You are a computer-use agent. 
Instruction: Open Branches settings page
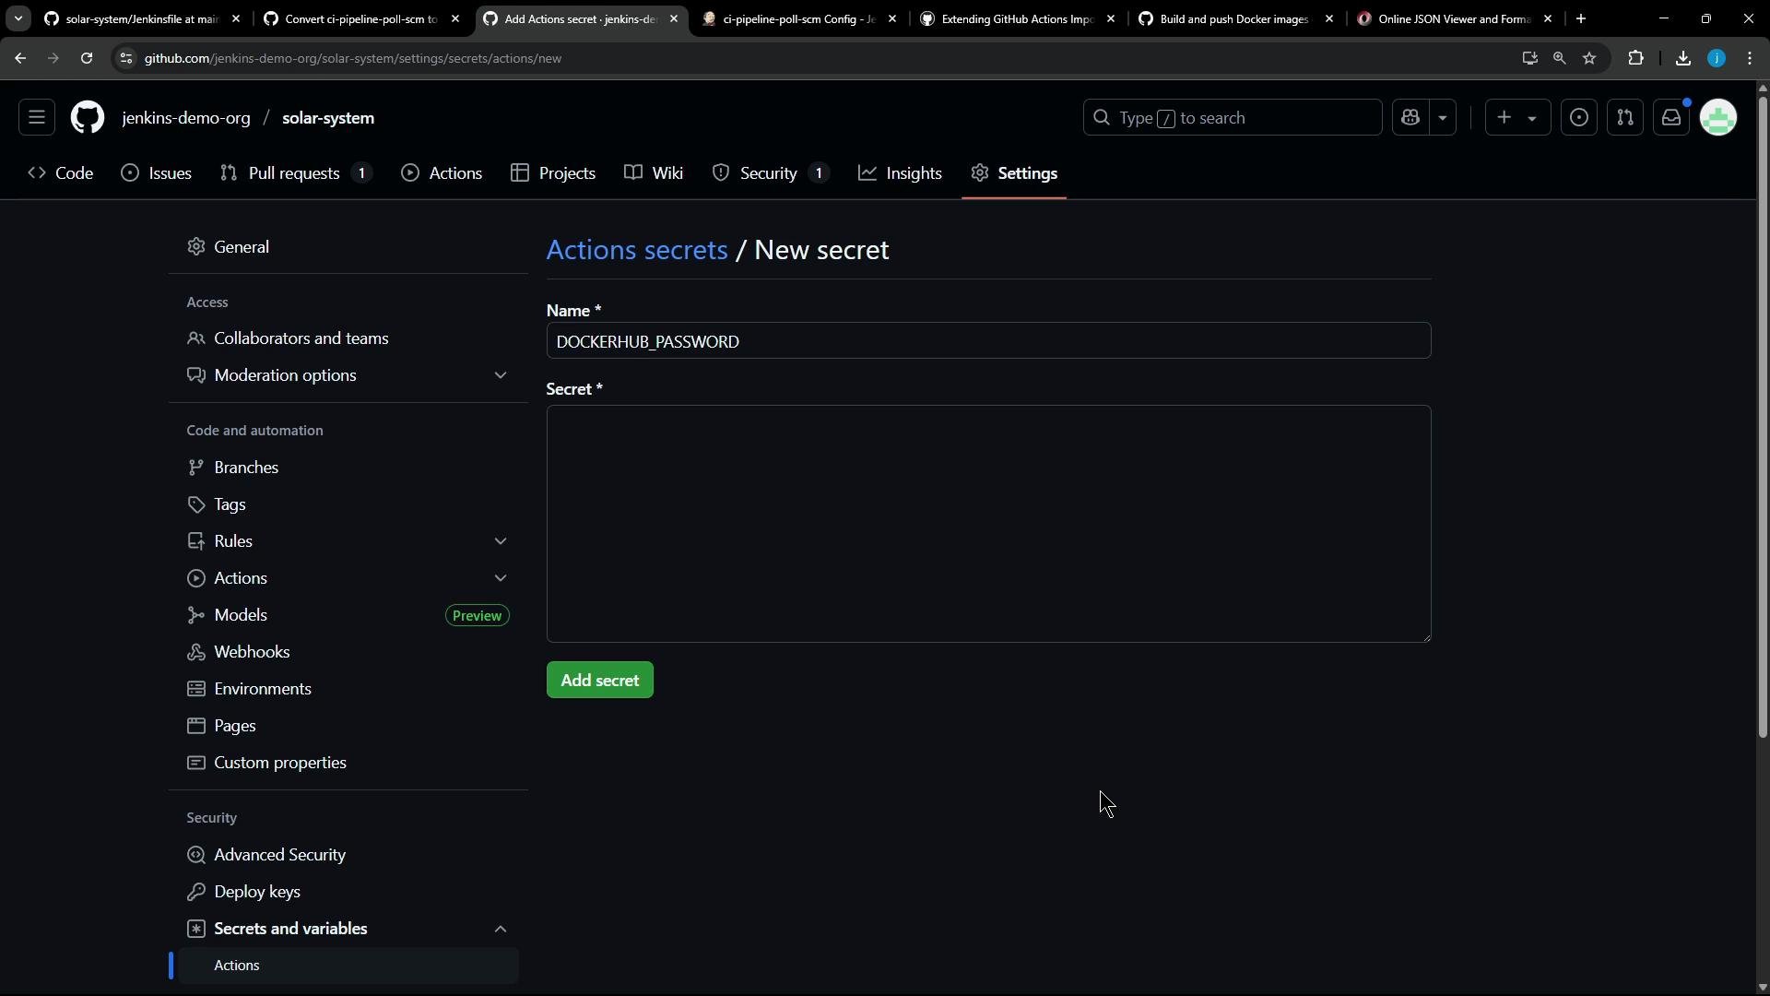pyautogui.click(x=348, y=468)
